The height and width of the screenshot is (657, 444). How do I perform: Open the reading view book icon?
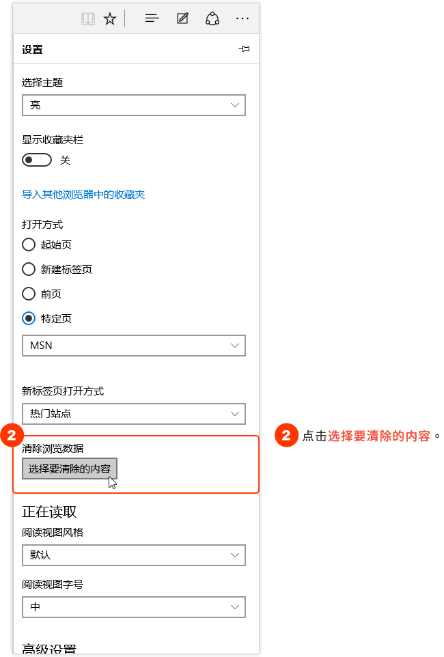pos(88,19)
